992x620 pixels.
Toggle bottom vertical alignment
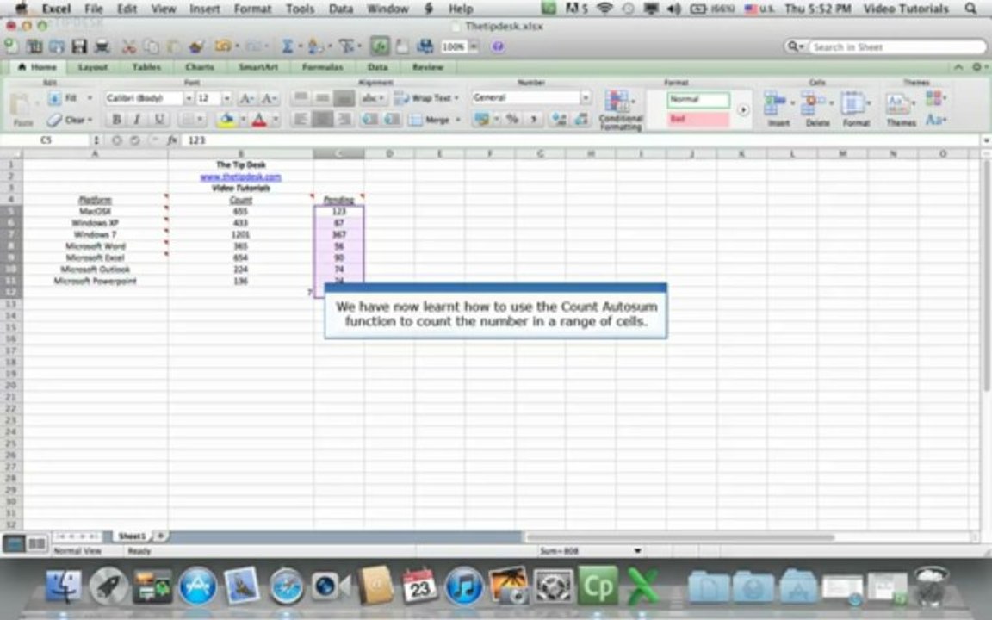[344, 98]
